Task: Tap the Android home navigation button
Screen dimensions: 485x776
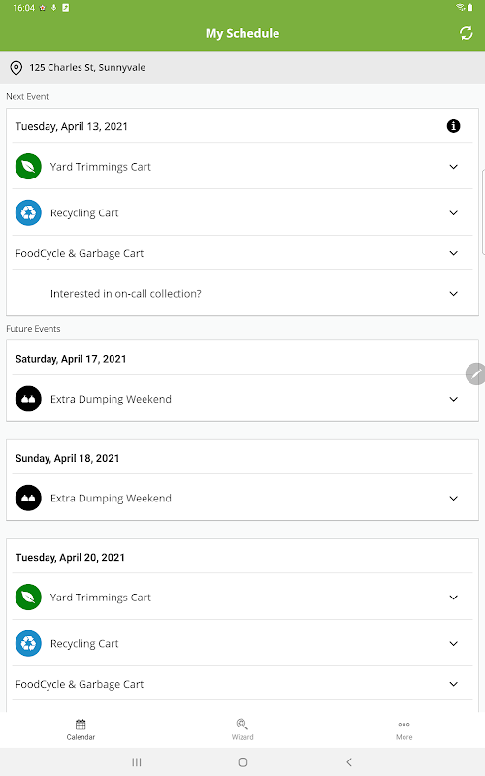Action: pyautogui.click(x=242, y=762)
